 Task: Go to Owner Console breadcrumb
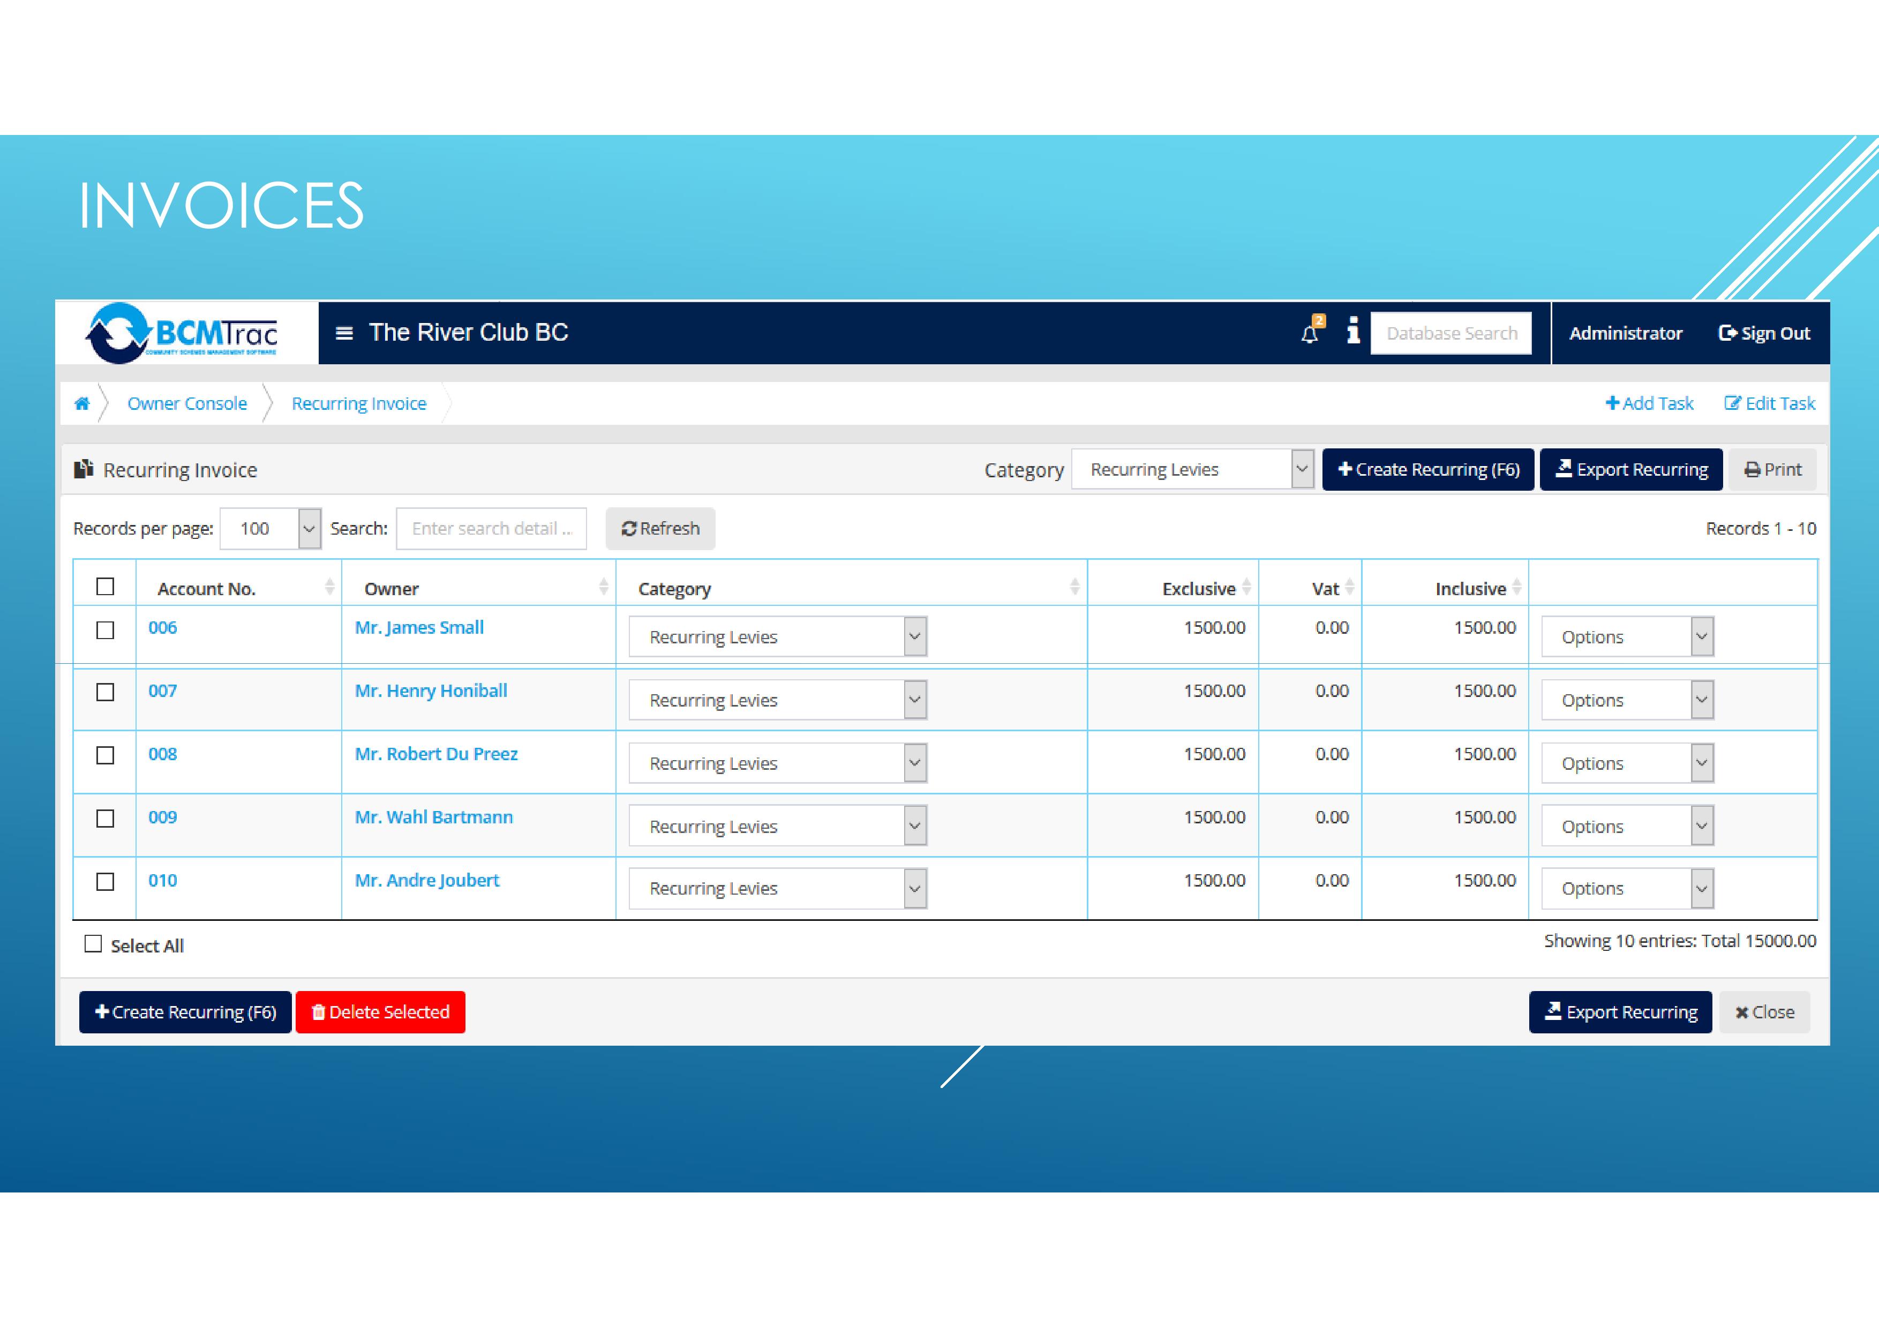(x=187, y=403)
